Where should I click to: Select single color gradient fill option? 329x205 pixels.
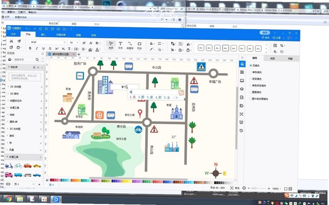[x=258, y=86]
